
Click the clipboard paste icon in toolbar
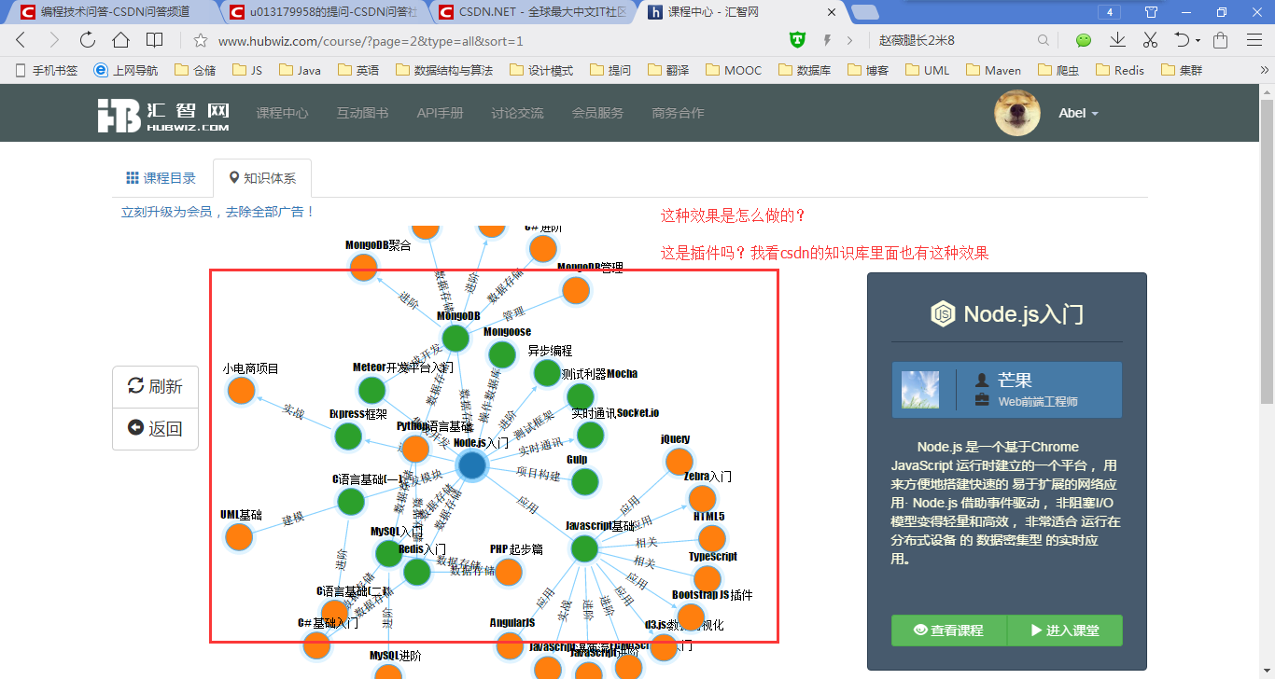point(1220,40)
